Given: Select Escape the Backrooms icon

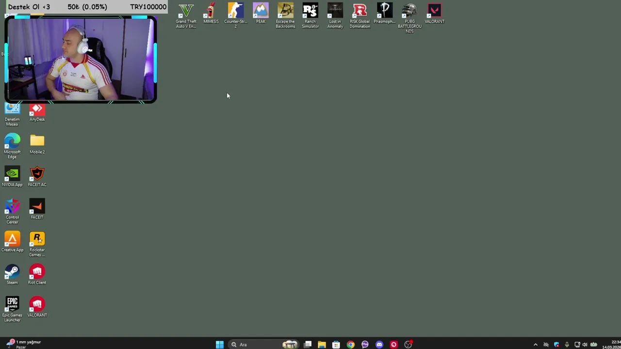Looking at the screenshot, I should coord(285,16).
